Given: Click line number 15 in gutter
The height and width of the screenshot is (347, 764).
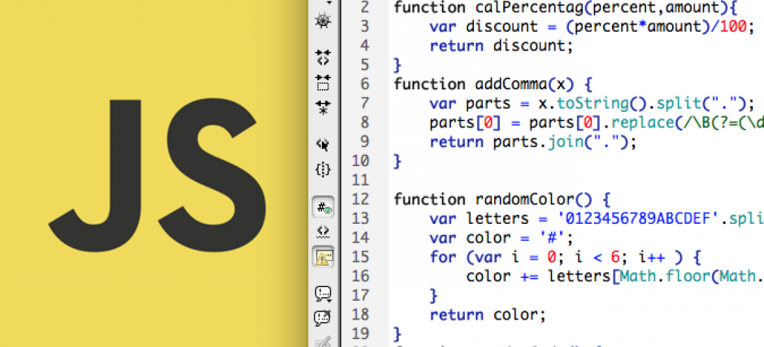Looking at the screenshot, I should (x=361, y=257).
